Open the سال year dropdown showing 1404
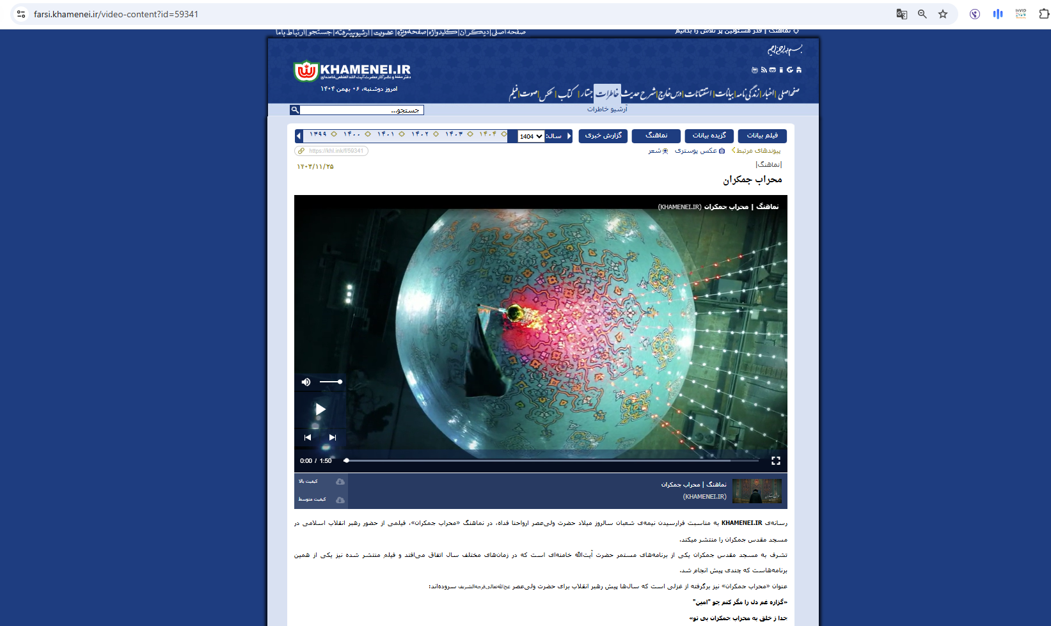 point(531,136)
